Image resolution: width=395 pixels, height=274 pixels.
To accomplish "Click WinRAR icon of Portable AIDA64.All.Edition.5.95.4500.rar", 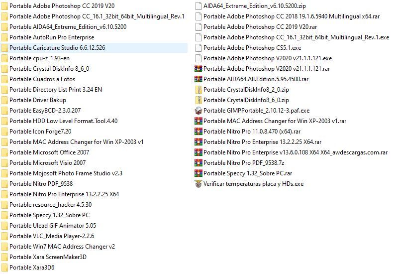I will click(198, 79).
